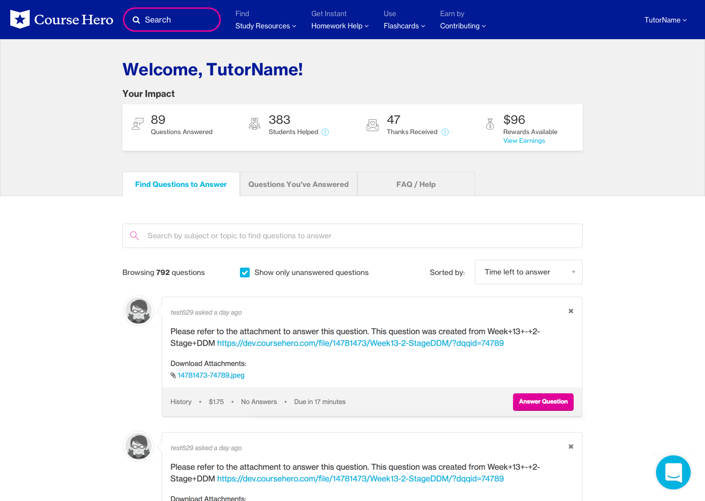705x501 pixels.
Task: Click the pink search icon in question search
Action: pos(135,236)
